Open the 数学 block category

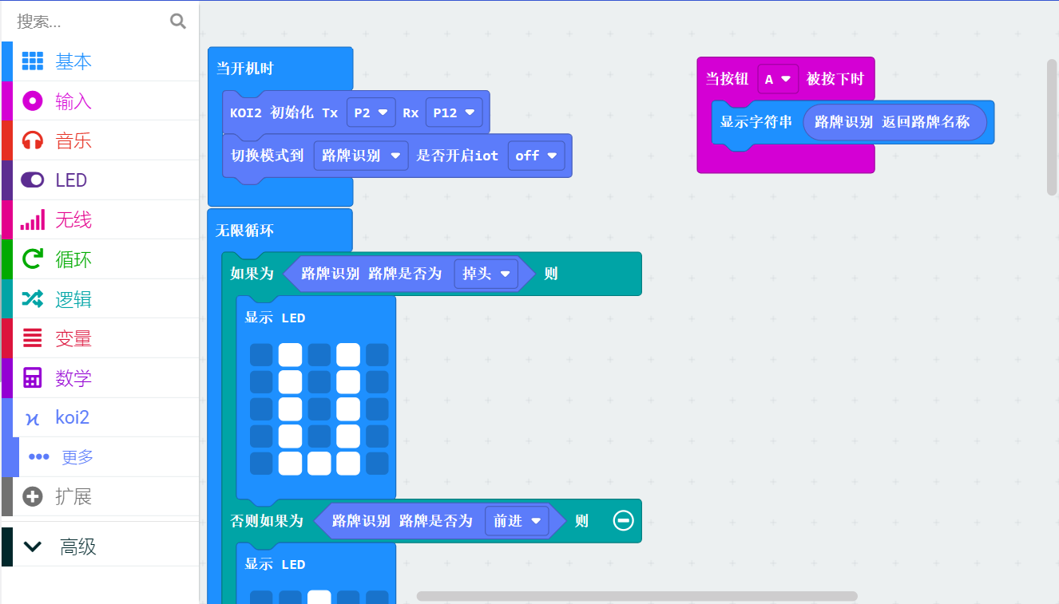point(100,378)
